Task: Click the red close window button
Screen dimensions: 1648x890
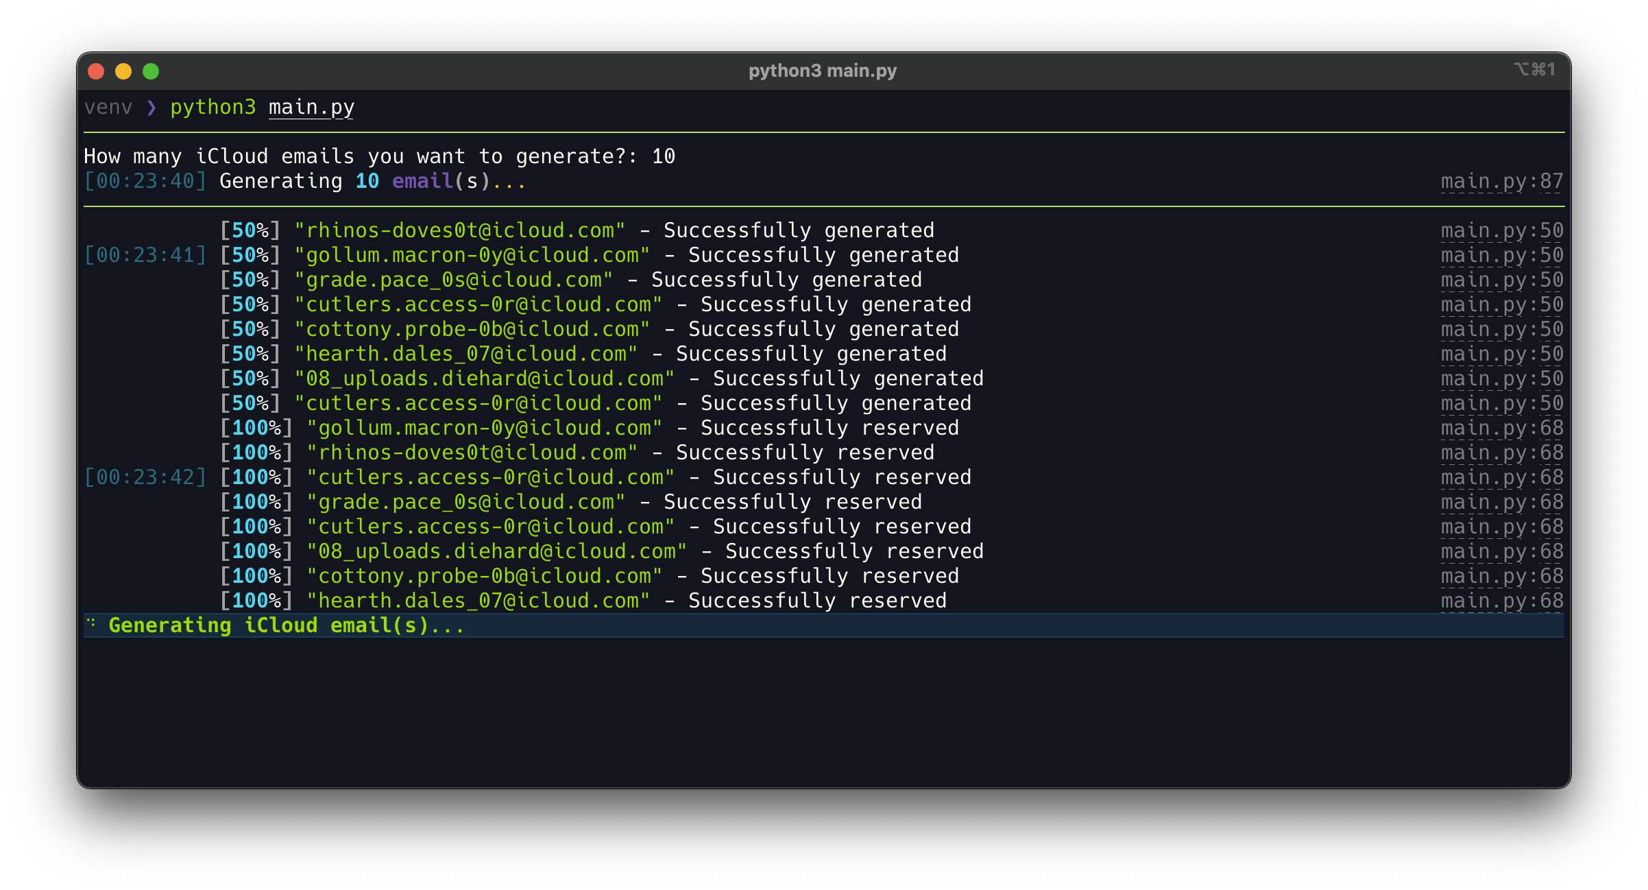Action: click(96, 71)
